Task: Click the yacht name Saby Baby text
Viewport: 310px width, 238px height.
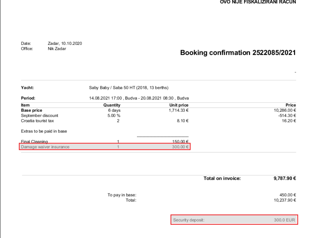Action: coord(99,88)
